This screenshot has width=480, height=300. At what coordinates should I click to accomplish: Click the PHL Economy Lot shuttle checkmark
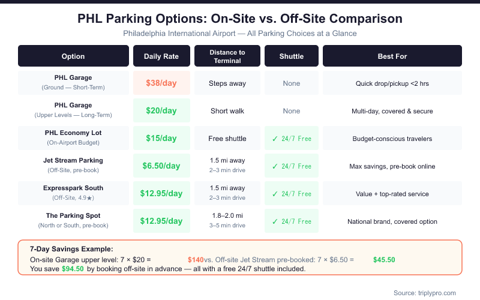[x=275, y=139]
